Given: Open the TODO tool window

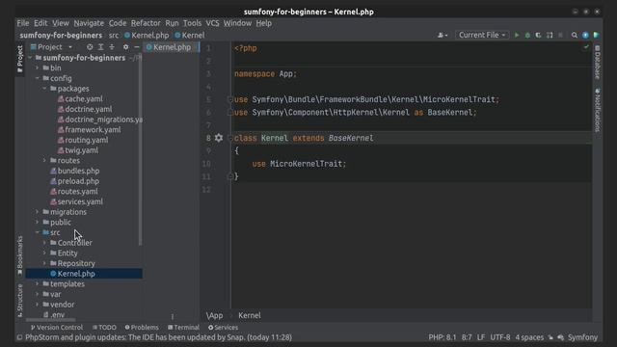Looking at the screenshot, I should point(104,328).
